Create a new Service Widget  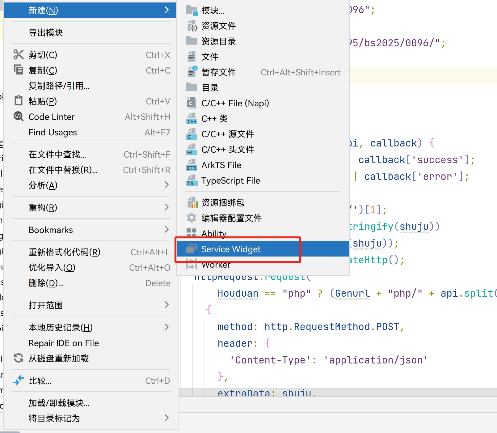pos(231,249)
